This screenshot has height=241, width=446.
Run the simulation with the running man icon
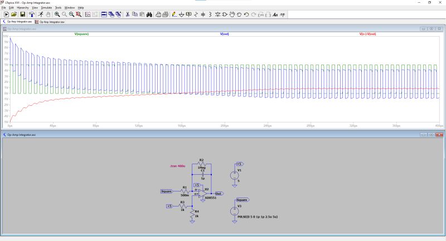(x=41, y=14)
